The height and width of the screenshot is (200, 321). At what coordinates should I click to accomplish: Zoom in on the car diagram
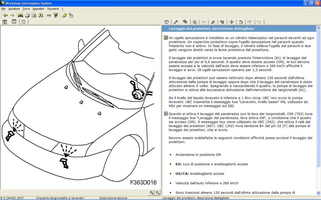pos(151,192)
